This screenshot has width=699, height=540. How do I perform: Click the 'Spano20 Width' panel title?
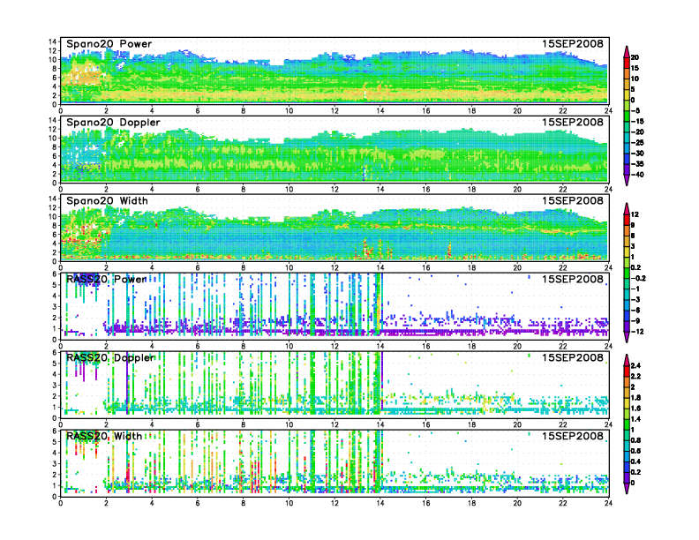point(107,200)
